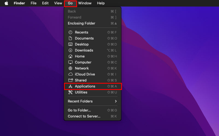Choose Connect to Server… option
The height and width of the screenshot is (136, 219).
[x=92, y=116]
